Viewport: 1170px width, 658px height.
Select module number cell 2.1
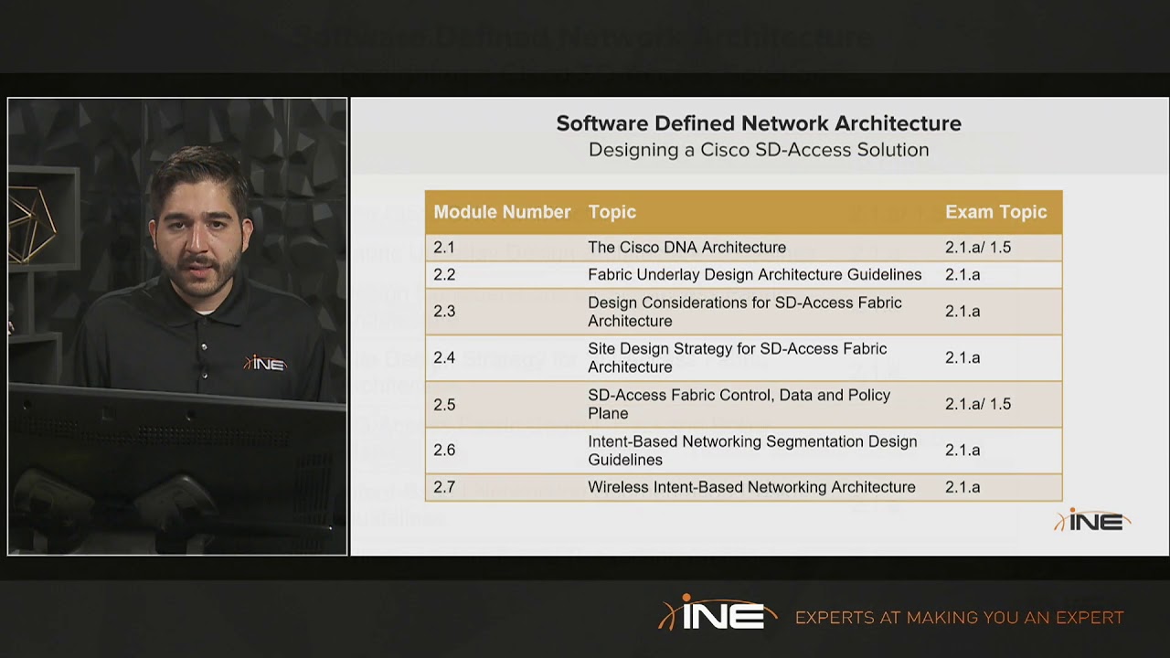(443, 248)
